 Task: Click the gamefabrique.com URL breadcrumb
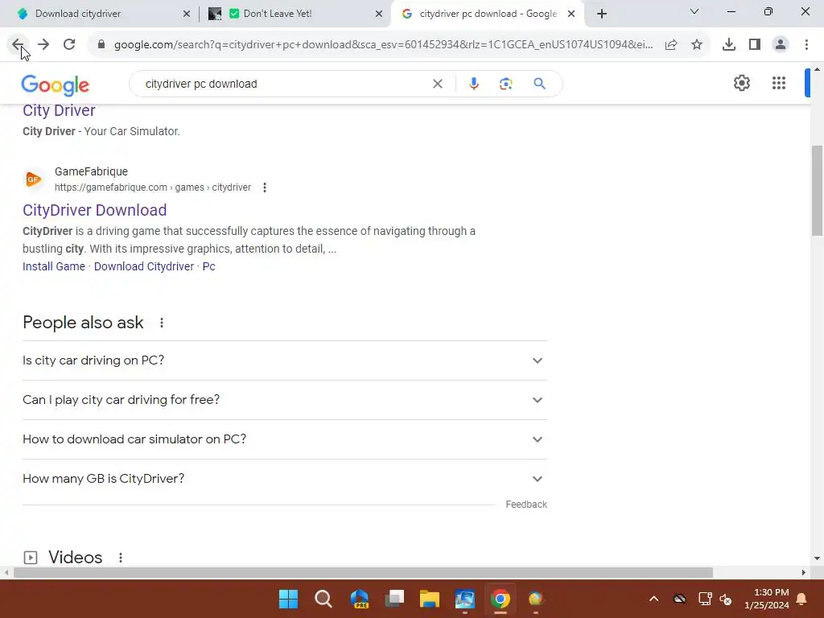(x=153, y=187)
